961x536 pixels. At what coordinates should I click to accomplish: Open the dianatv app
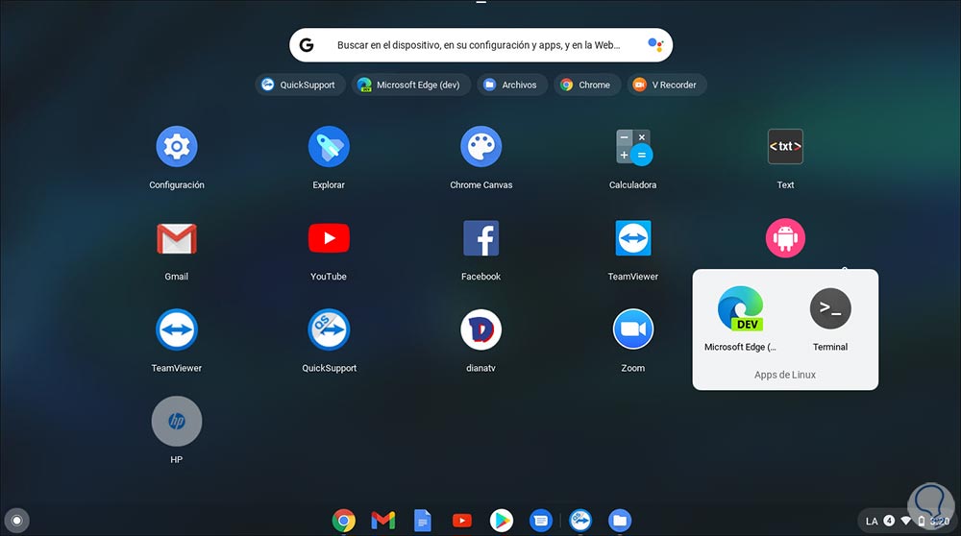click(x=481, y=329)
